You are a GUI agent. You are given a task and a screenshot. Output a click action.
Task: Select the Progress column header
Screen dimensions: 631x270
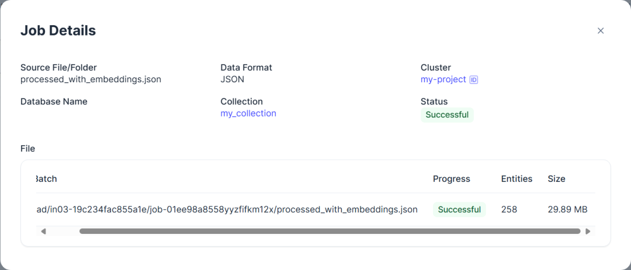pyautogui.click(x=451, y=179)
